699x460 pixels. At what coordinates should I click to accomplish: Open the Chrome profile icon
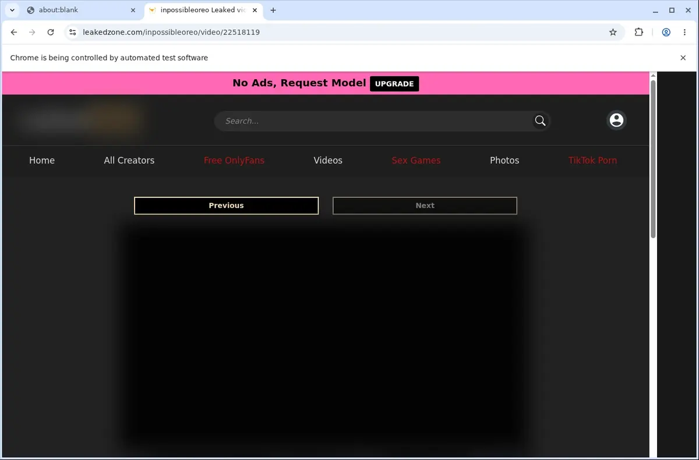(x=666, y=33)
